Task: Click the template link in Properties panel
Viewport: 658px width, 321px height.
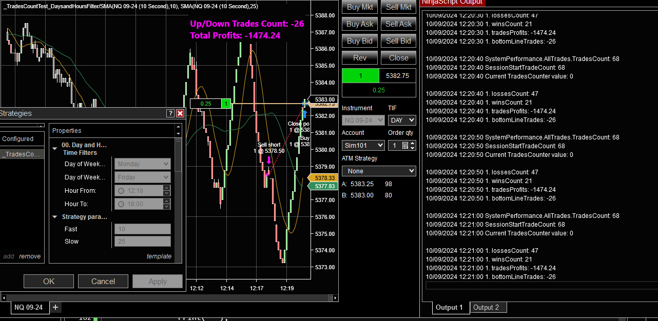Action: tap(159, 256)
